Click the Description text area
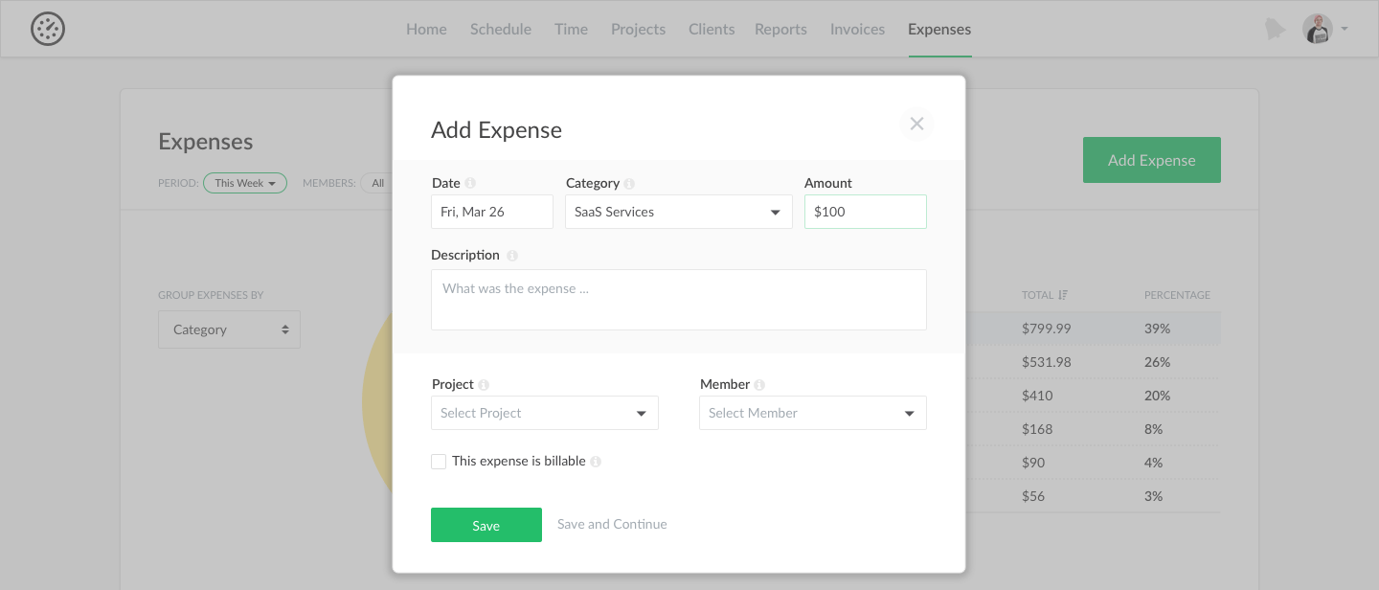1379x590 pixels. [678, 300]
